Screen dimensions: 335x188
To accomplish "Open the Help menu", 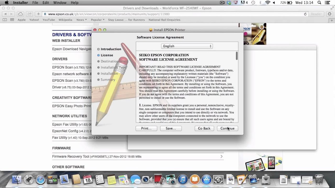I will (75, 3).
